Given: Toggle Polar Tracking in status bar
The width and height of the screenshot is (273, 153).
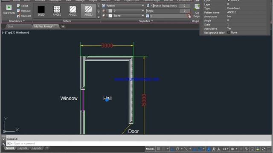Looking at the screenshot, I should click(178, 149).
